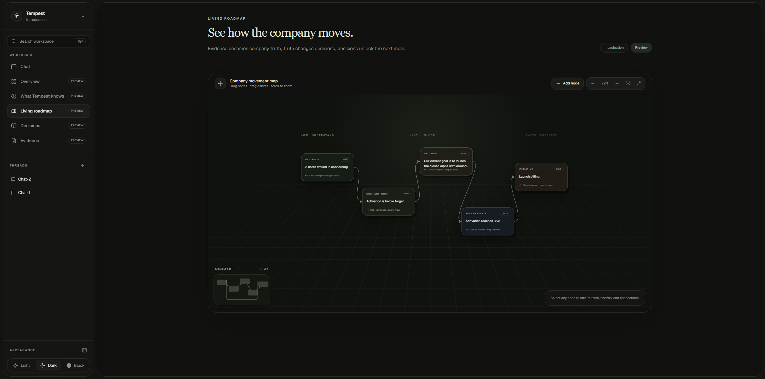Open the Evidence page
765x379 pixels.
point(48,141)
